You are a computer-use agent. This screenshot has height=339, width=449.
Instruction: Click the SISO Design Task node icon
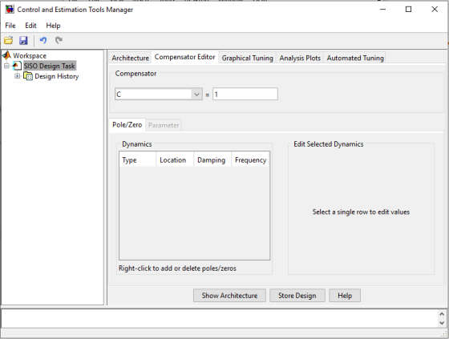(x=17, y=66)
